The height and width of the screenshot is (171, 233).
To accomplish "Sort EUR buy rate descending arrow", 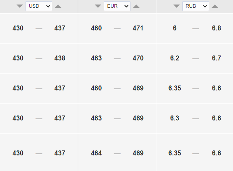I will coord(98,6).
